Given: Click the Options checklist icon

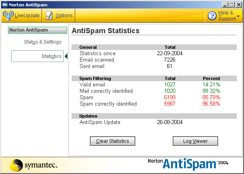Looking at the screenshot, I should (49, 16).
